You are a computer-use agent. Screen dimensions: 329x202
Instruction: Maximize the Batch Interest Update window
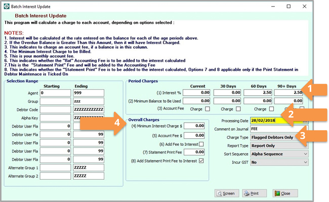pyautogui.click(x=289, y=7)
